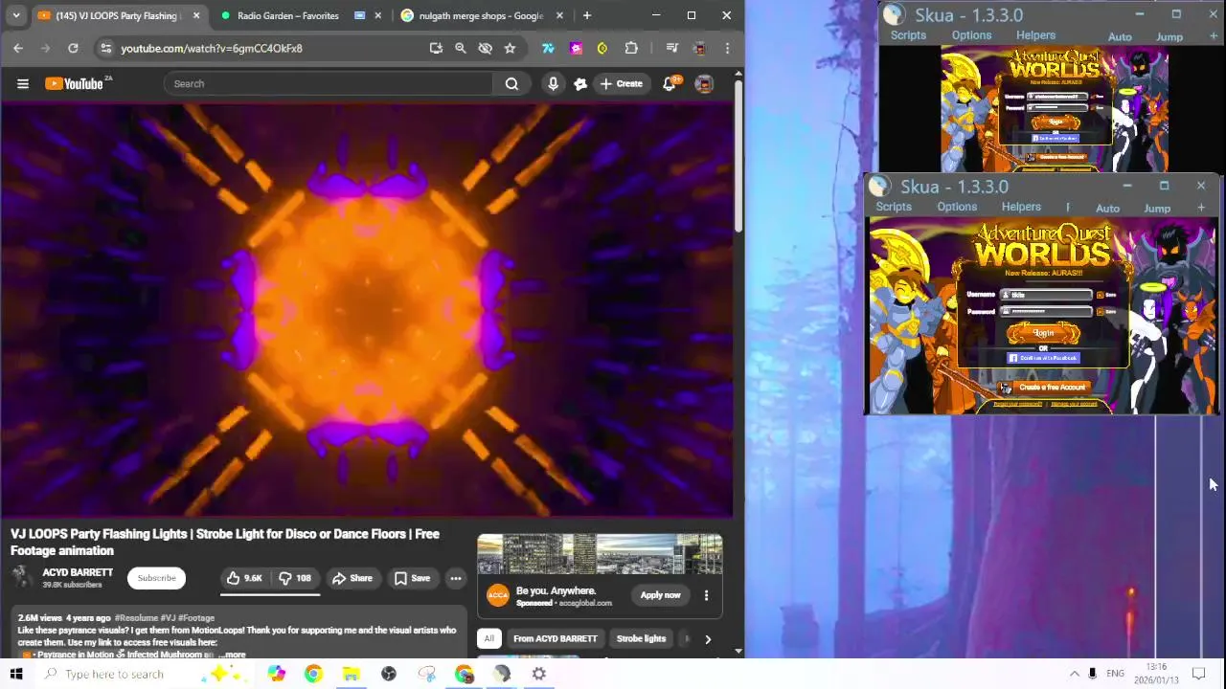Click the YouTube sparkle star icon beside Create

coord(580,83)
